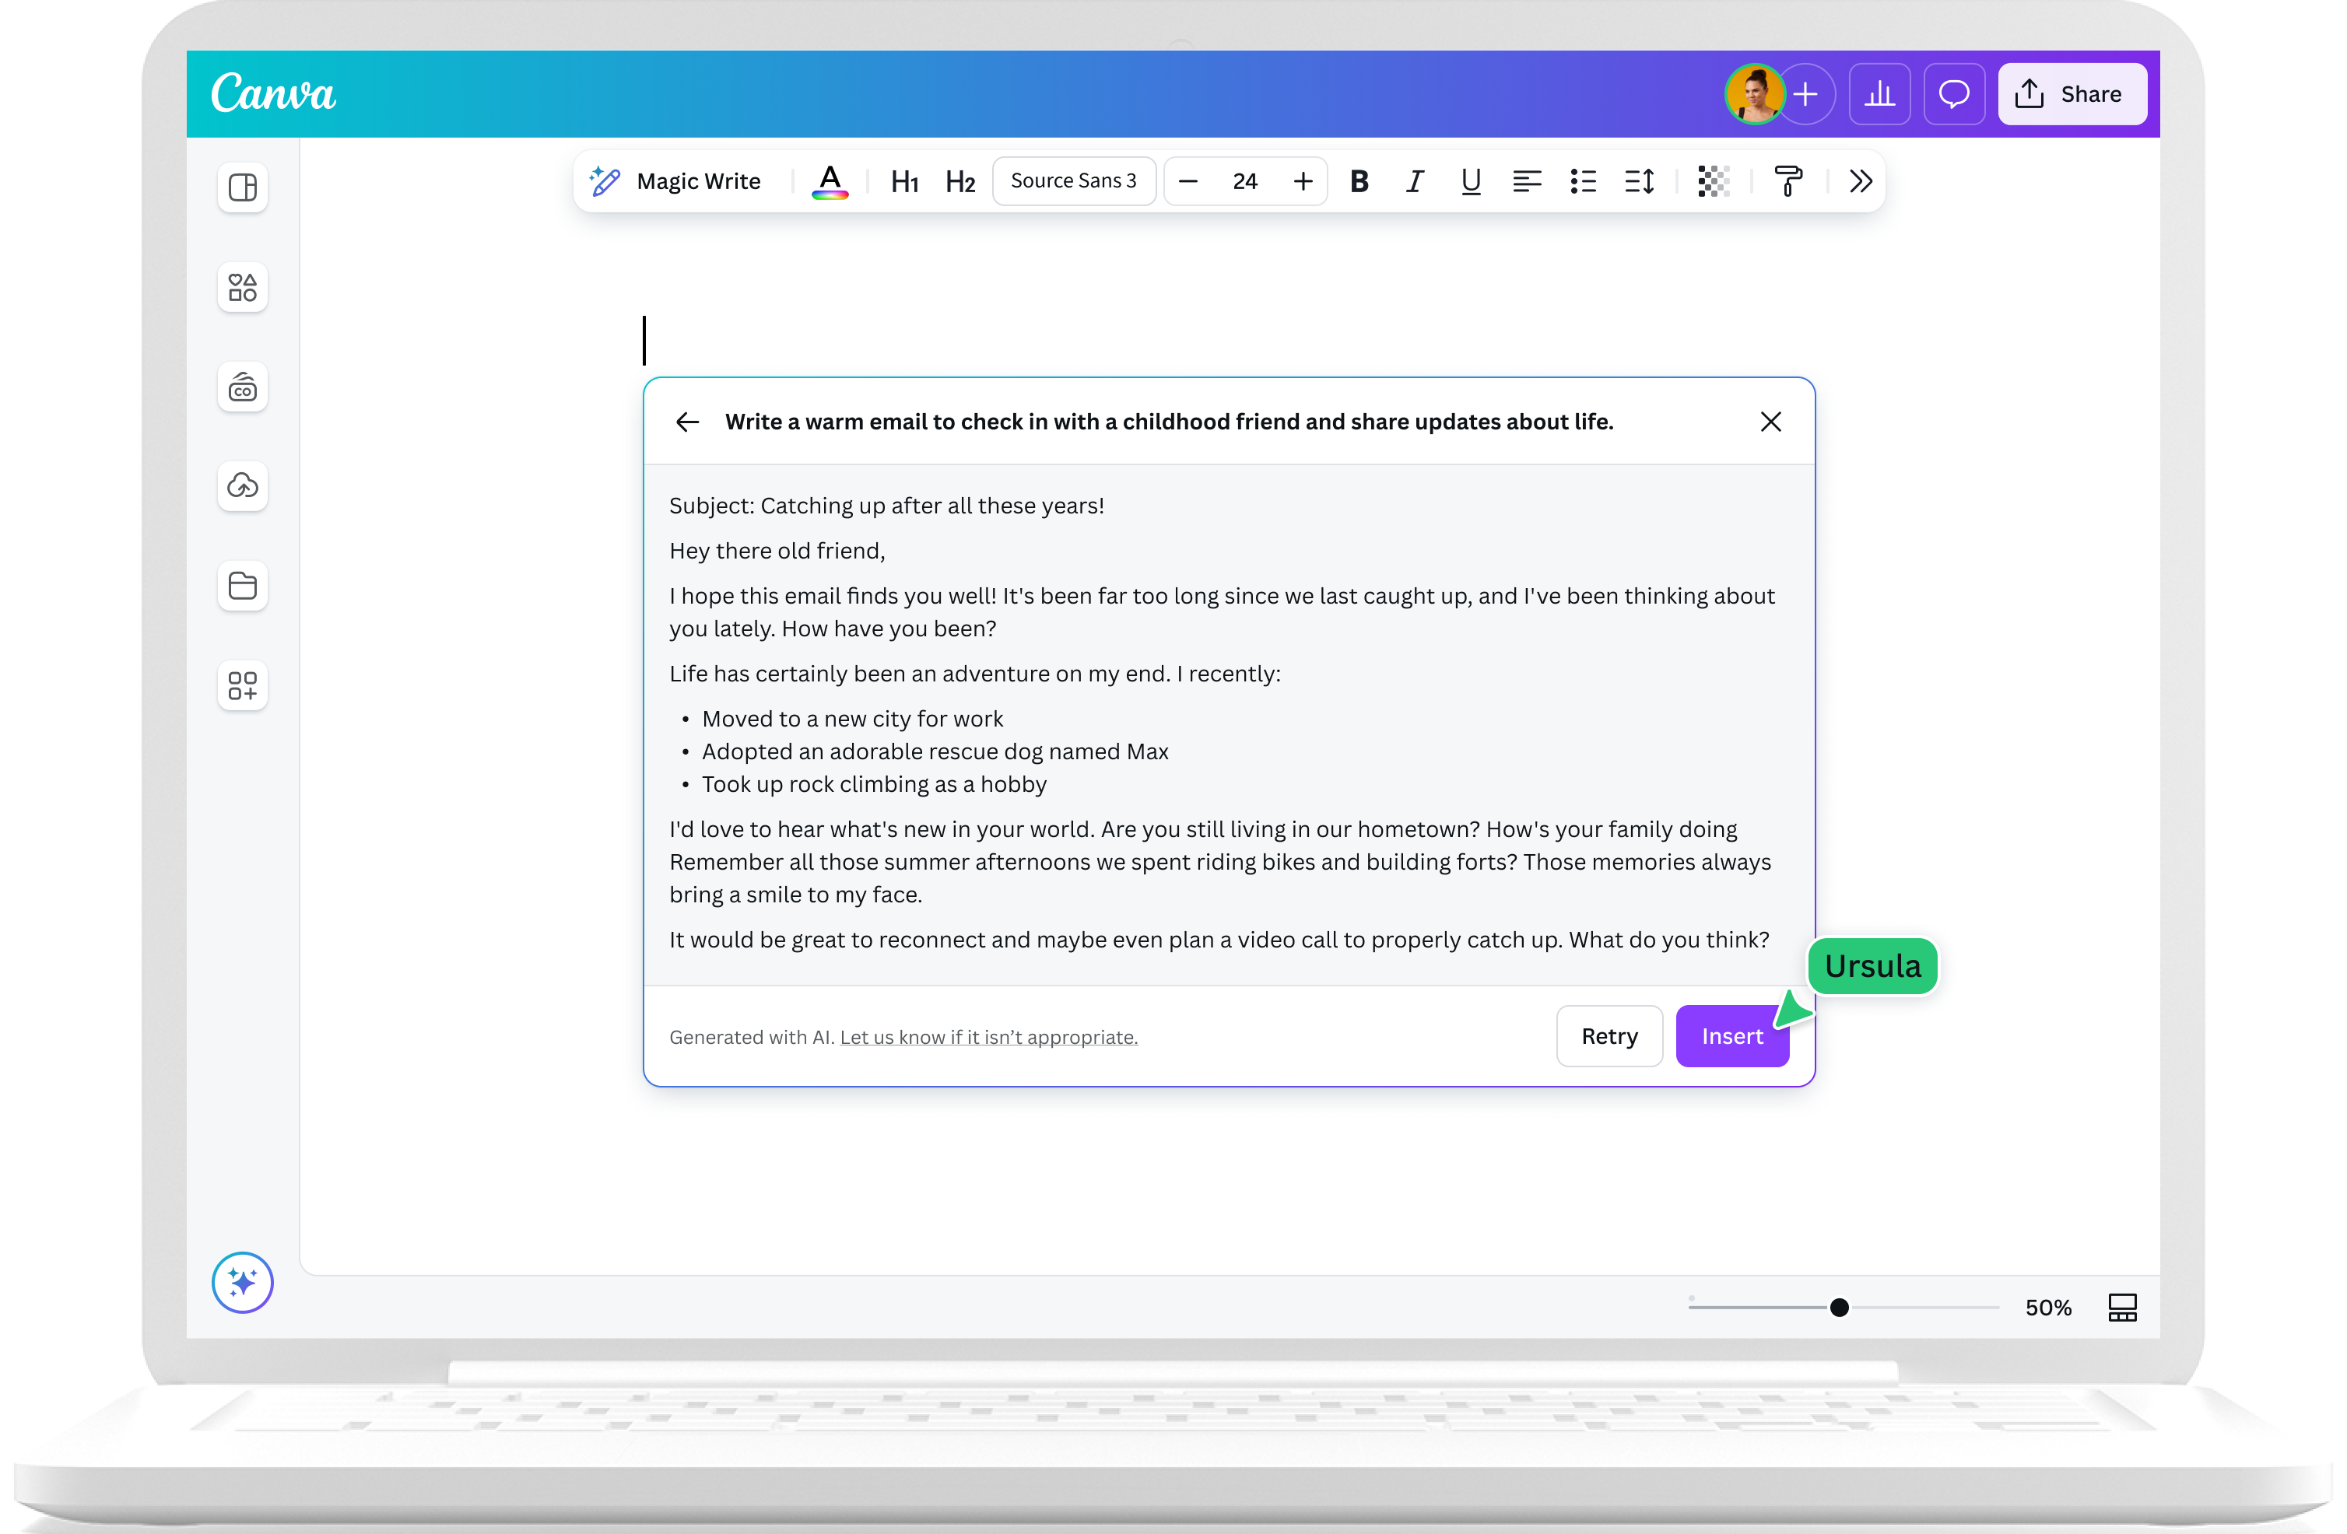Open the Projects folder panel

[243, 586]
